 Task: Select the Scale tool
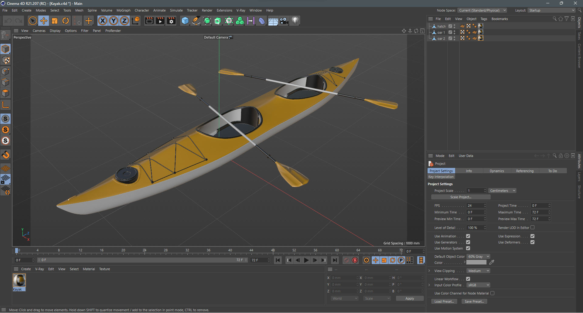point(55,21)
